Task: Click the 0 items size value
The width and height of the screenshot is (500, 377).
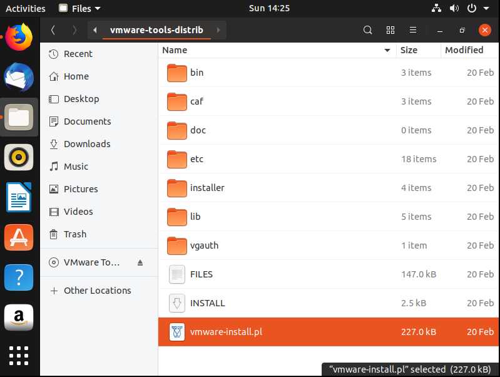Action: point(416,130)
